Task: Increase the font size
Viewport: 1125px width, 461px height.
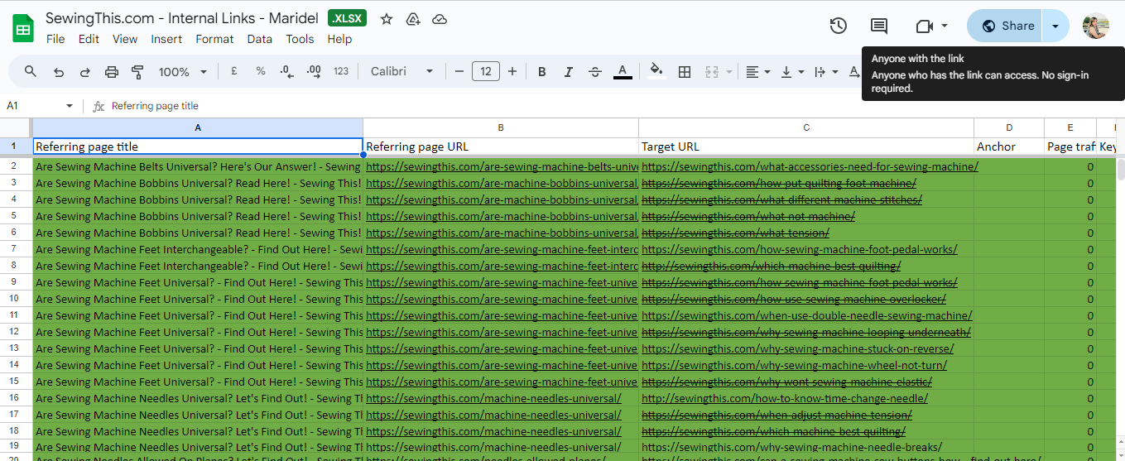Action: 512,72
